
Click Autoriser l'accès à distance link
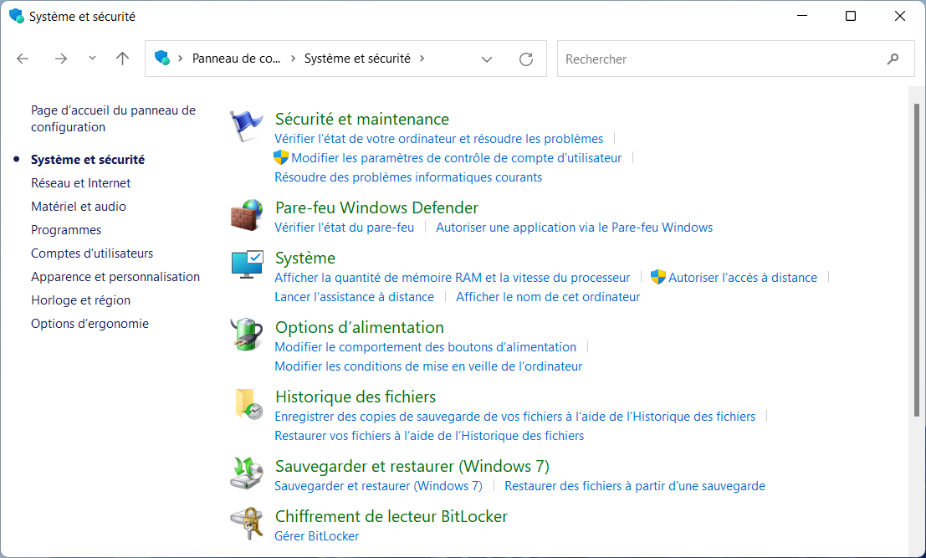[743, 278]
